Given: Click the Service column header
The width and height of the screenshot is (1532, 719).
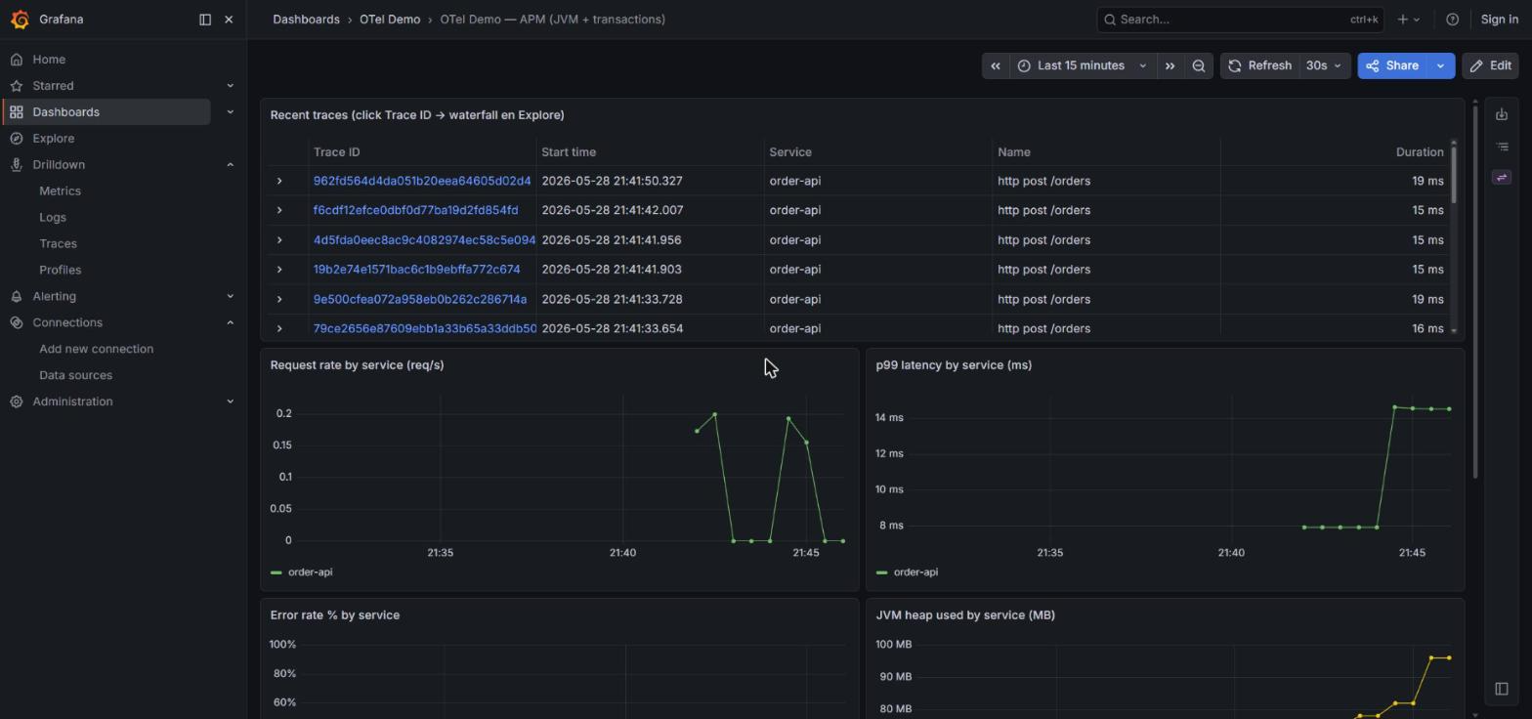Looking at the screenshot, I should pyautogui.click(x=789, y=152).
